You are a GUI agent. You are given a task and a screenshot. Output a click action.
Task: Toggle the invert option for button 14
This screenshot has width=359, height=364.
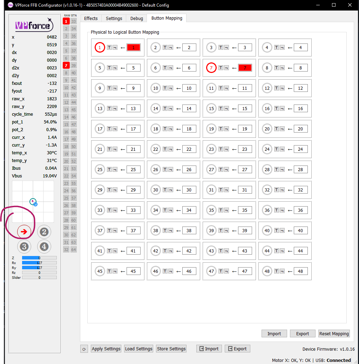pos(171,108)
